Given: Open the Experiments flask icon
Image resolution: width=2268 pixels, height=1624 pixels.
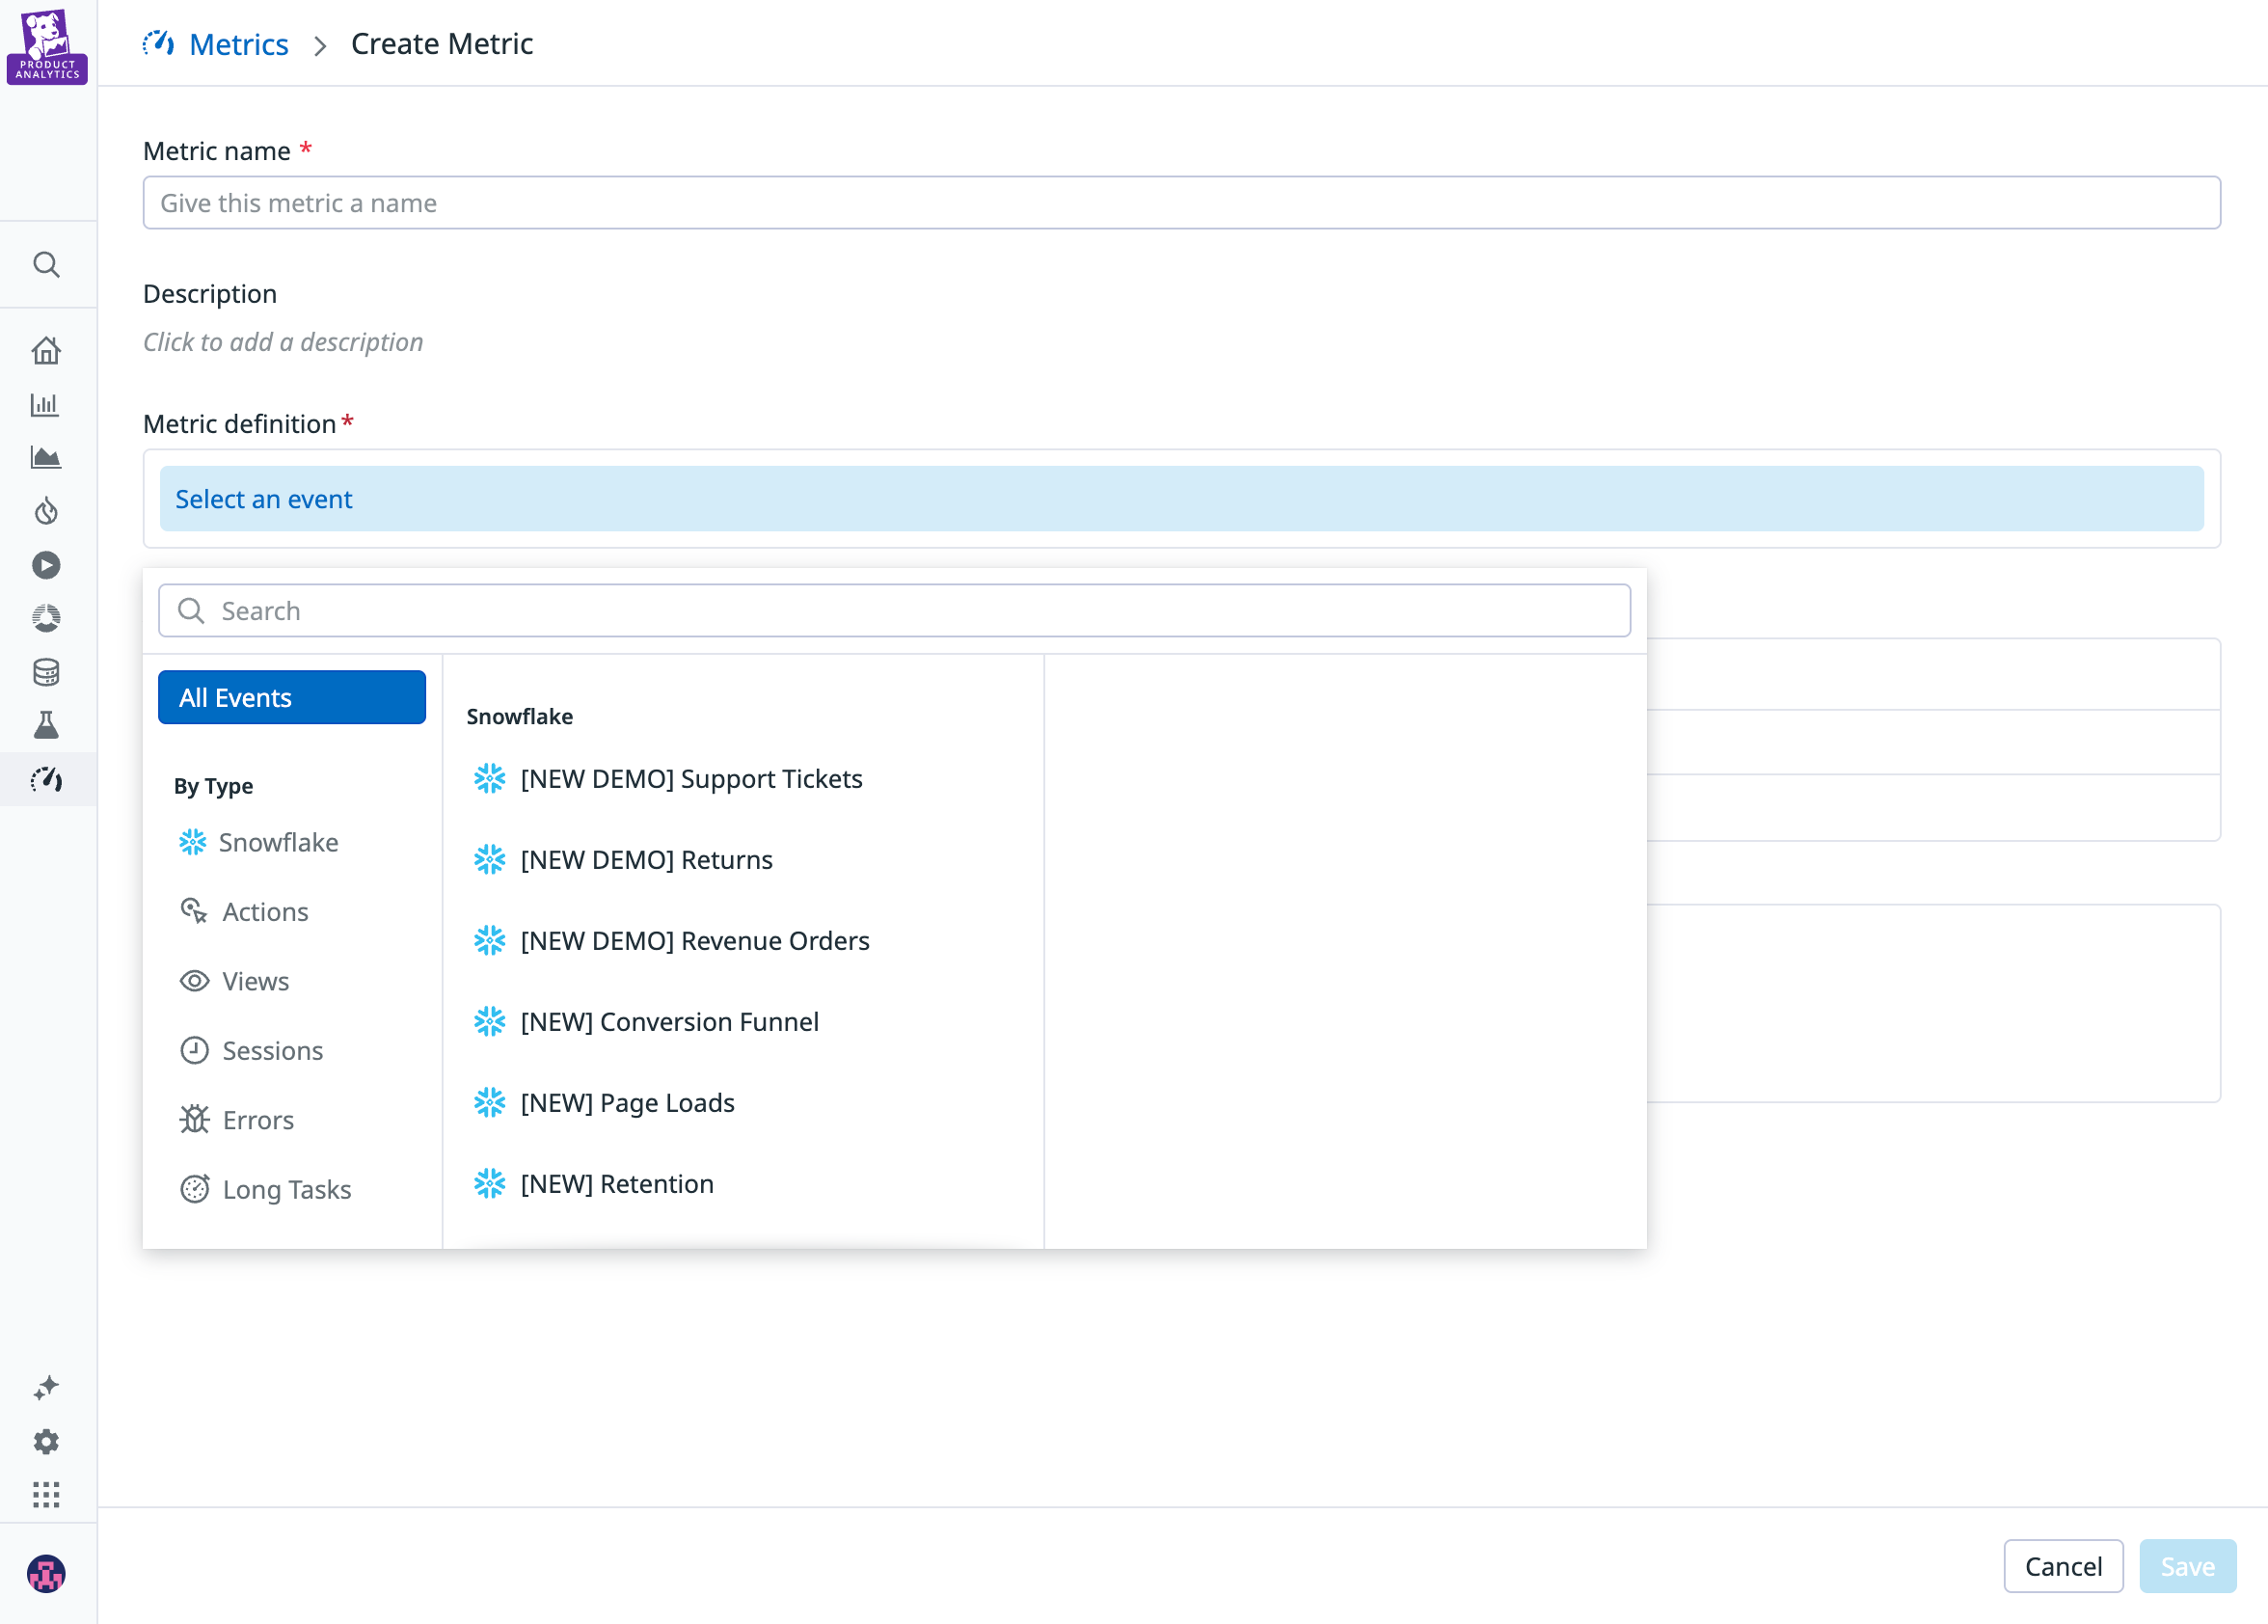Looking at the screenshot, I should click(x=47, y=726).
